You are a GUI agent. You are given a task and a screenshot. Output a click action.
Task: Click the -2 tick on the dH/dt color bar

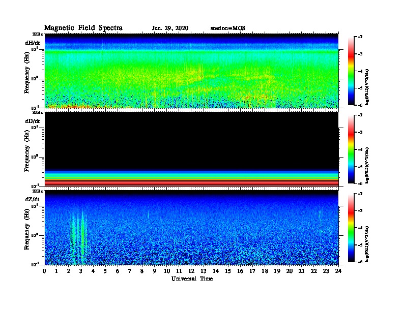(360, 37)
